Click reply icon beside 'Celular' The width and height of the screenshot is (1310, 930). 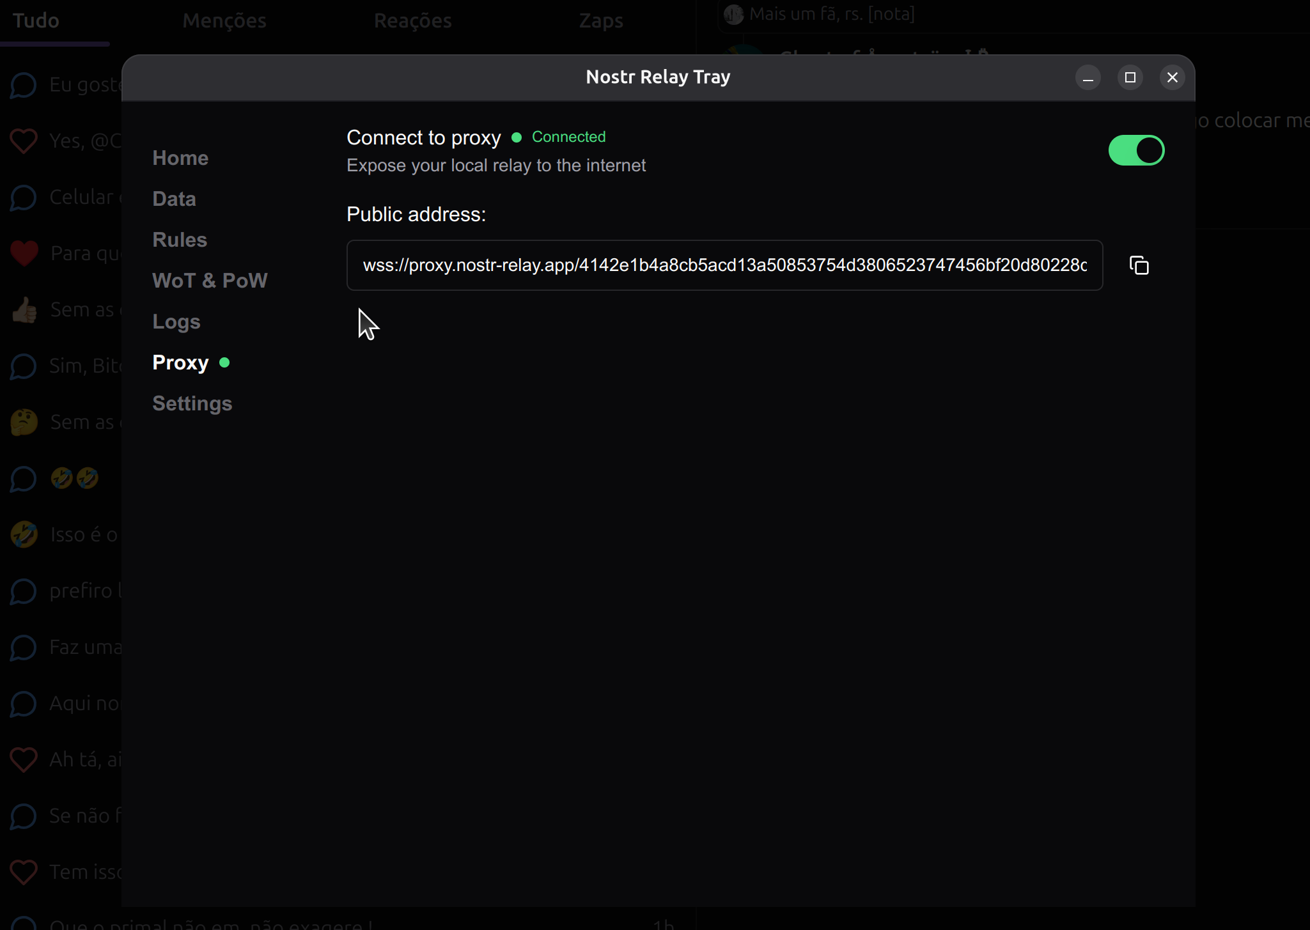[x=24, y=198]
